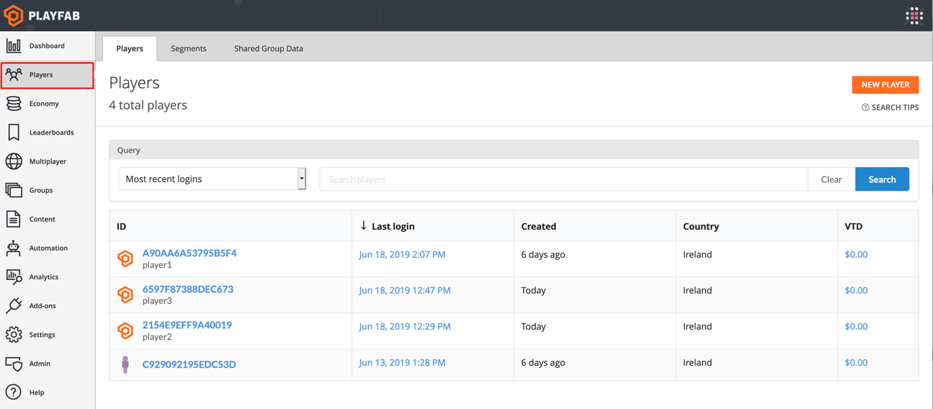Click the query dropdown arrow
The image size is (933, 409).
pos(302,179)
